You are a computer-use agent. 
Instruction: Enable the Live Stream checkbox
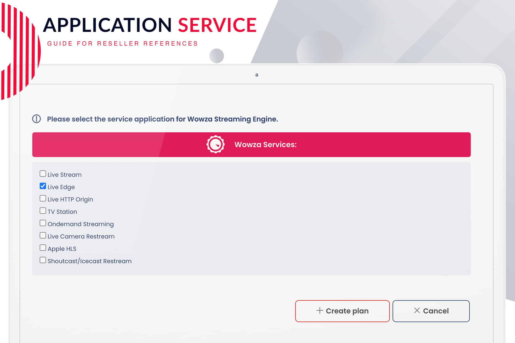coord(43,174)
